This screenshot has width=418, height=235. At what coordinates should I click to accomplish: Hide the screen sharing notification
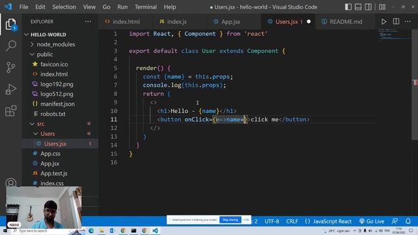(246, 220)
